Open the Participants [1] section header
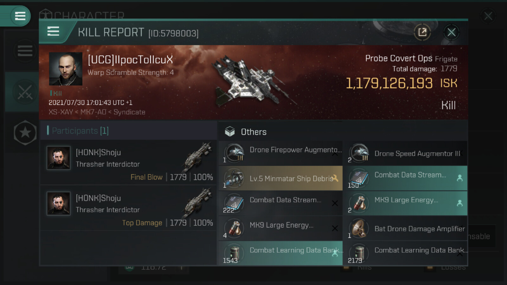The height and width of the screenshot is (285, 507). click(x=80, y=131)
